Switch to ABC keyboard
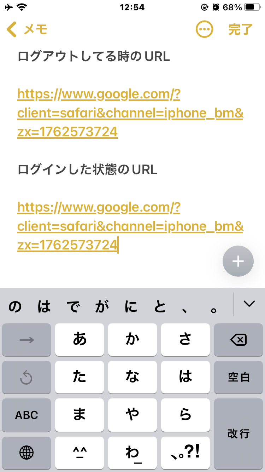Image resolution: width=265 pixels, height=472 pixels. pos(26,415)
